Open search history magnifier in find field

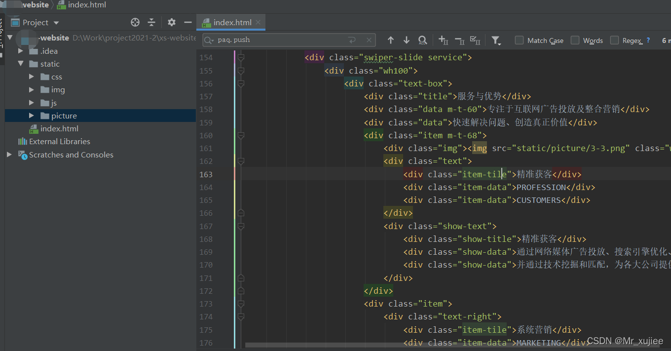(210, 40)
